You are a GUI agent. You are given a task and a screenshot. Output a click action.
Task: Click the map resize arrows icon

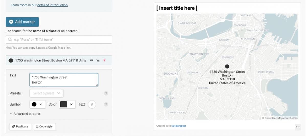point(298,127)
